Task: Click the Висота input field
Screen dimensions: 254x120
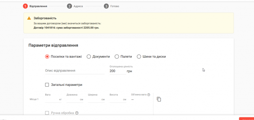Action: (x=118, y=99)
